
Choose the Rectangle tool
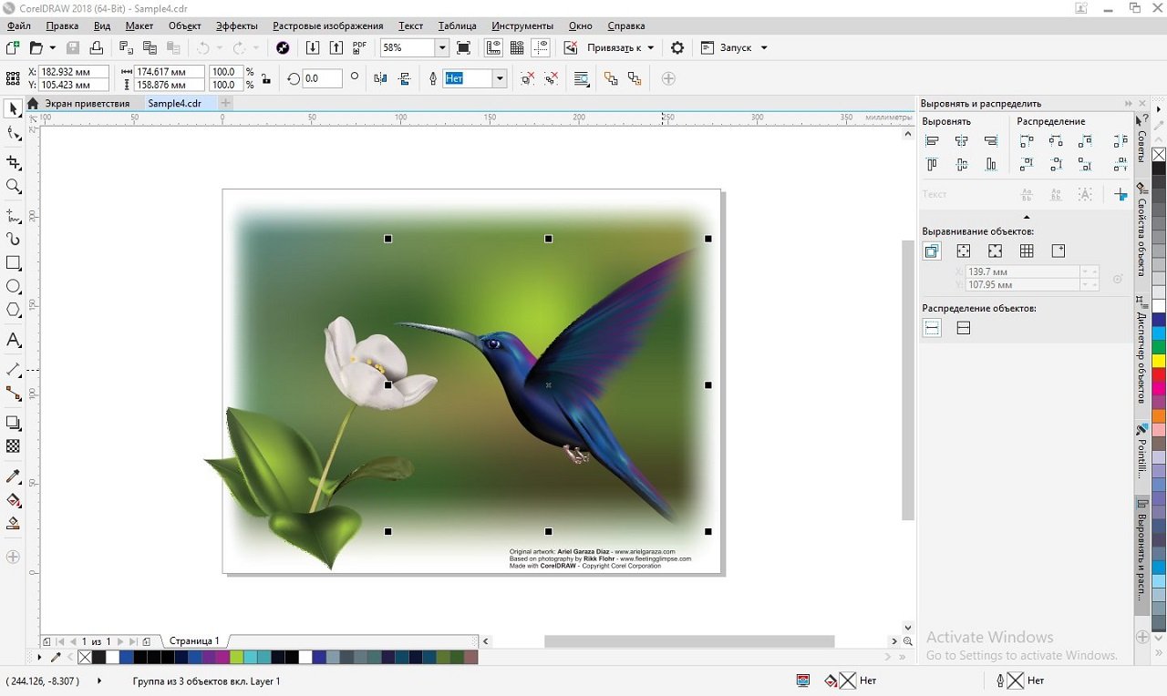[x=14, y=263]
